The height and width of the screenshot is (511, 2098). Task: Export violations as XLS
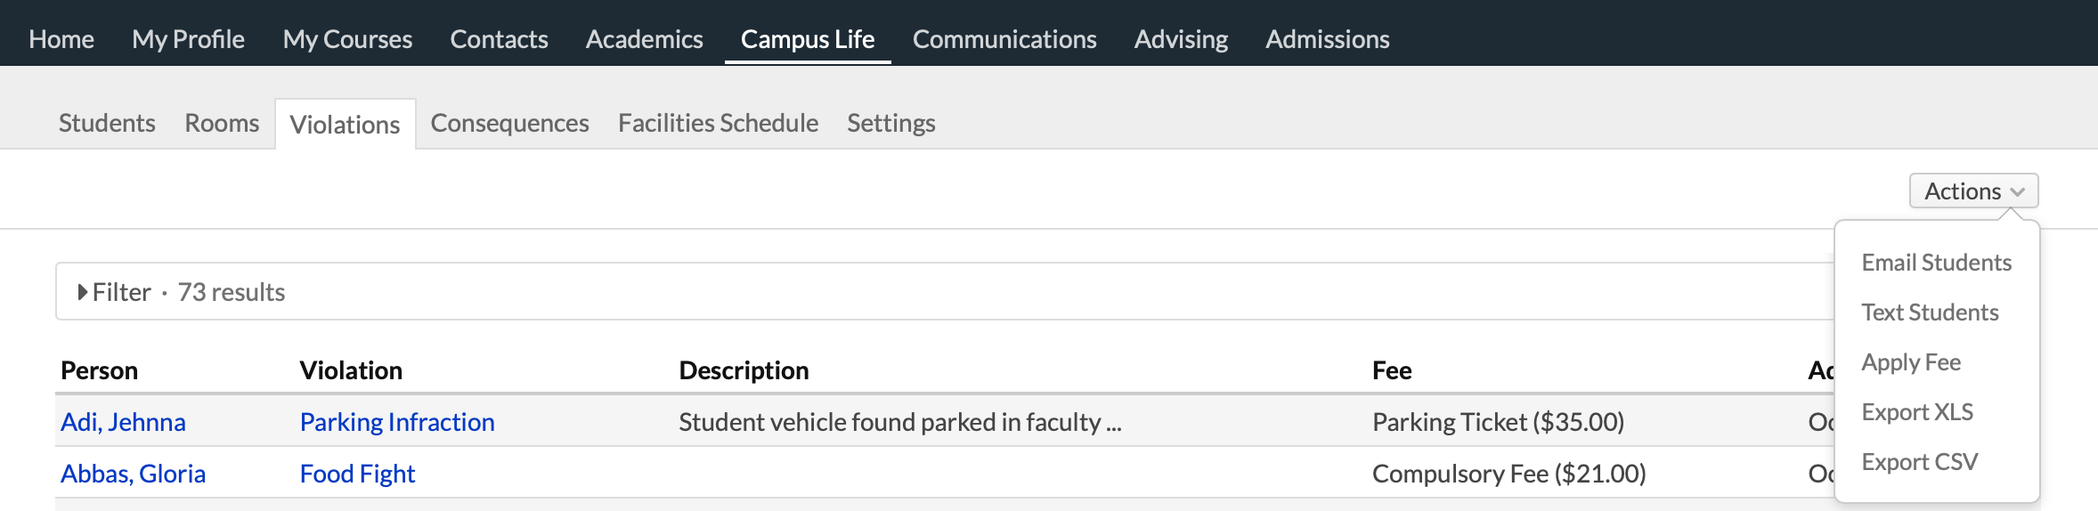[x=1917, y=412]
